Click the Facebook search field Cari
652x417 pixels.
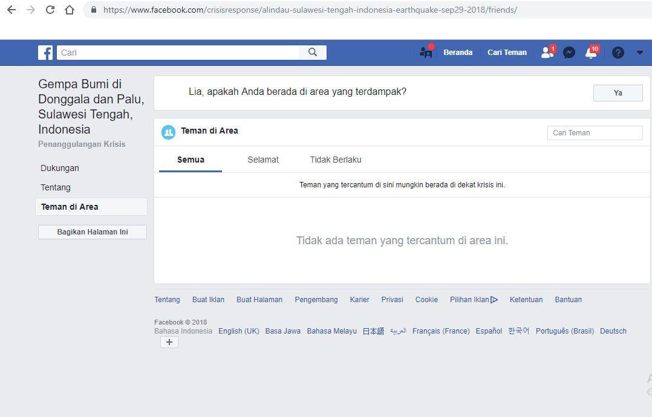click(x=178, y=53)
